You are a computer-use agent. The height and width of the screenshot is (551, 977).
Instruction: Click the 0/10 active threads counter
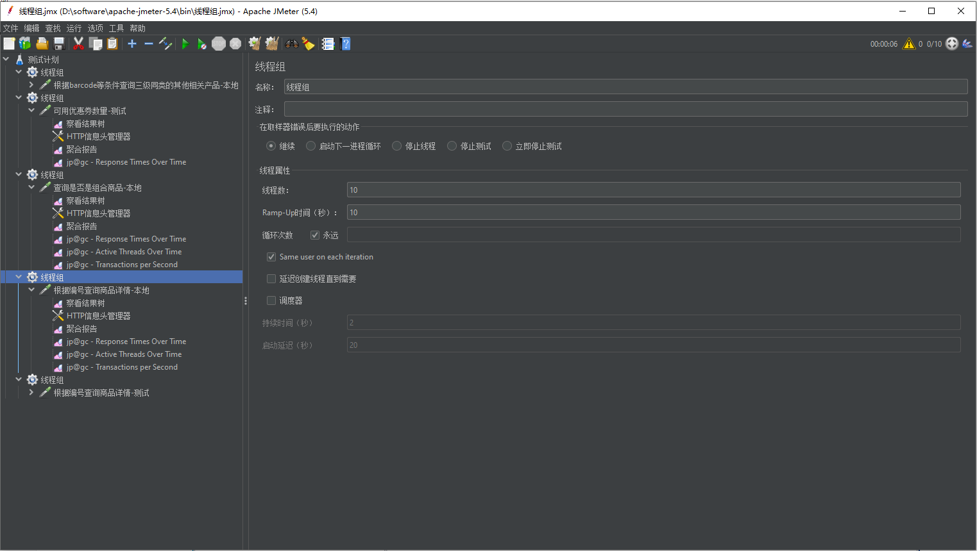[x=934, y=44]
